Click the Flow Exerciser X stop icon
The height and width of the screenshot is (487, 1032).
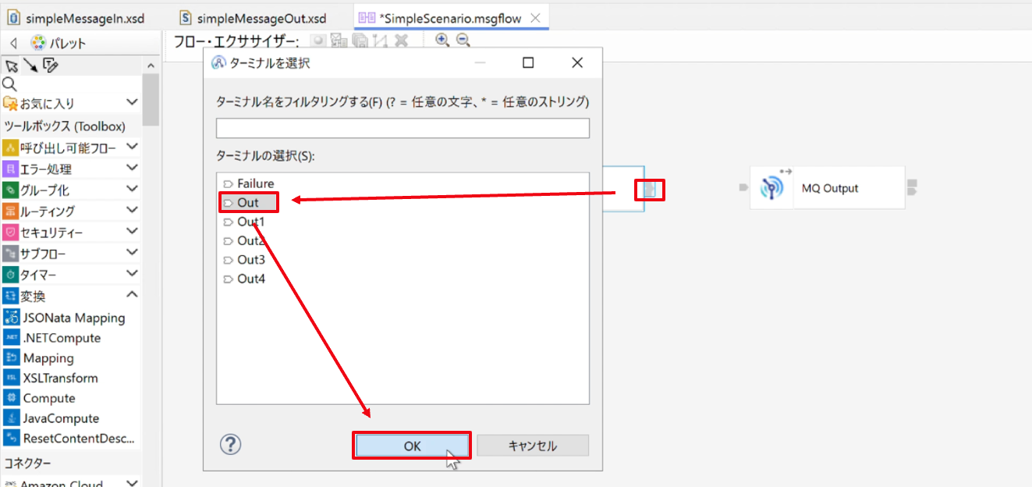pos(401,41)
